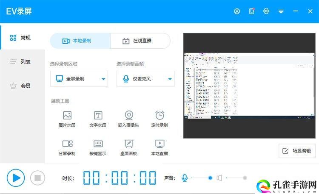Open settings via the gear icon
This screenshot has width=319, height=194.
point(266,11)
